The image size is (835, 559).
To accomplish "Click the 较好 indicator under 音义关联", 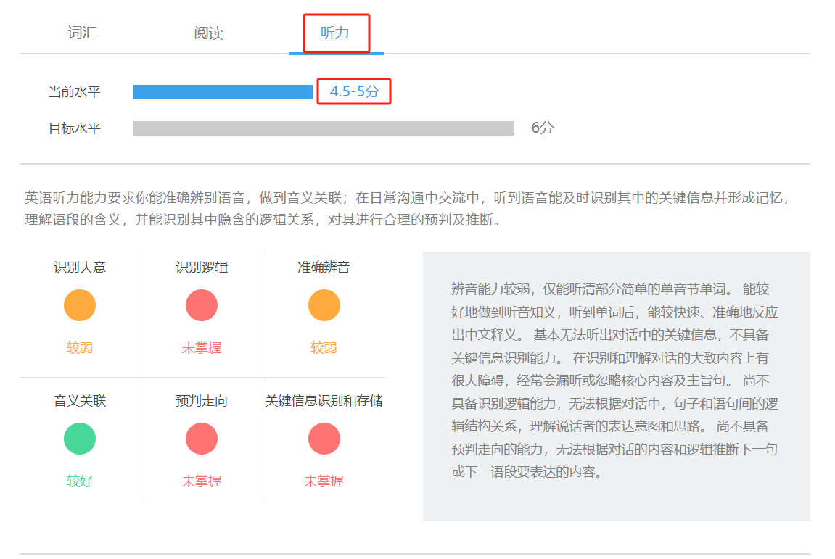I will point(79,480).
